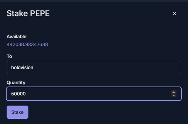
Task: Focus the To recipient input field
Action: 94,67
